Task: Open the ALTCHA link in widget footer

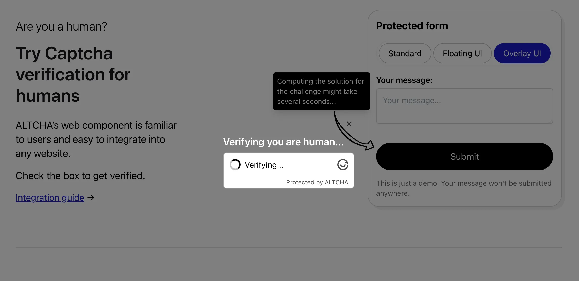Action: (x=336, y=182)
